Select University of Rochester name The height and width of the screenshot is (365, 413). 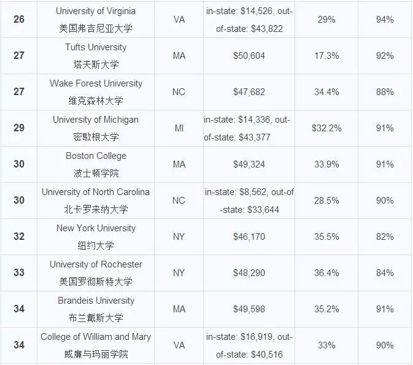[x=96, y=264]
